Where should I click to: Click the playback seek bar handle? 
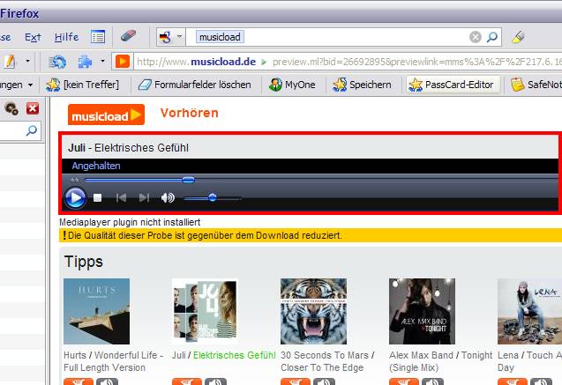(x=188, y=180)
